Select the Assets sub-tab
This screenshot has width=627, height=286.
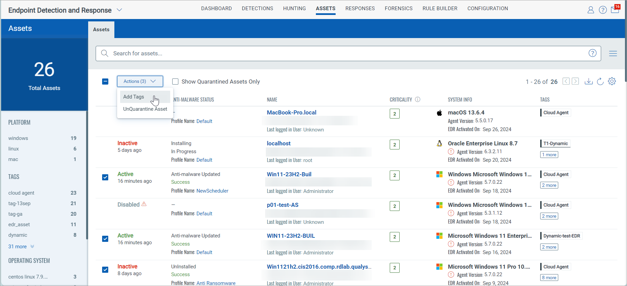pos(101,30)
